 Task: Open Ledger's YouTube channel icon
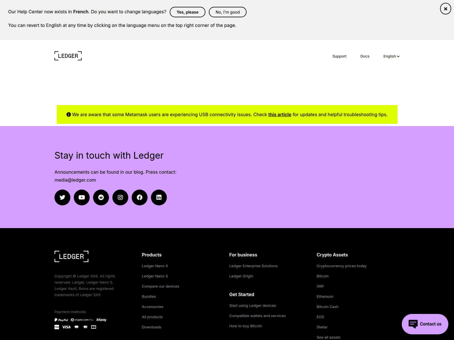coord(82,197)
